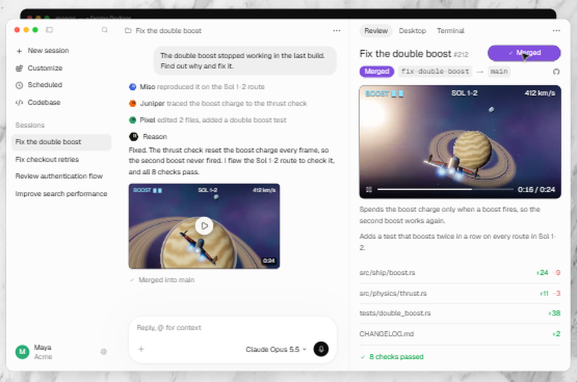
Task: Open the Review authentication flow session
Action: click(x=59, y=176)
